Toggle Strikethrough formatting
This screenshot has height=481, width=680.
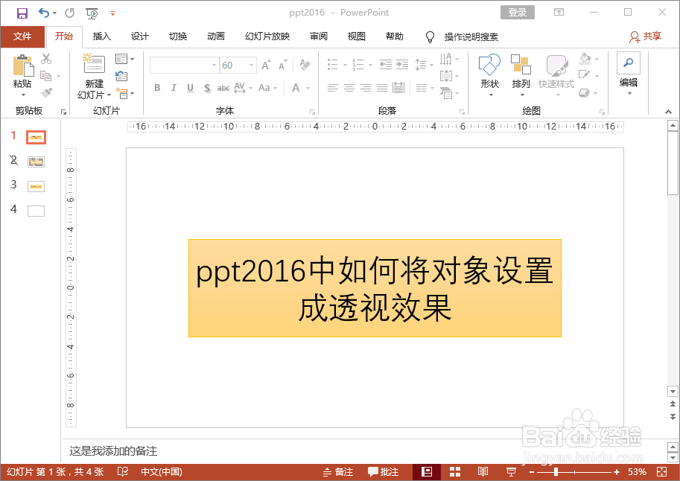pos(223,88)
